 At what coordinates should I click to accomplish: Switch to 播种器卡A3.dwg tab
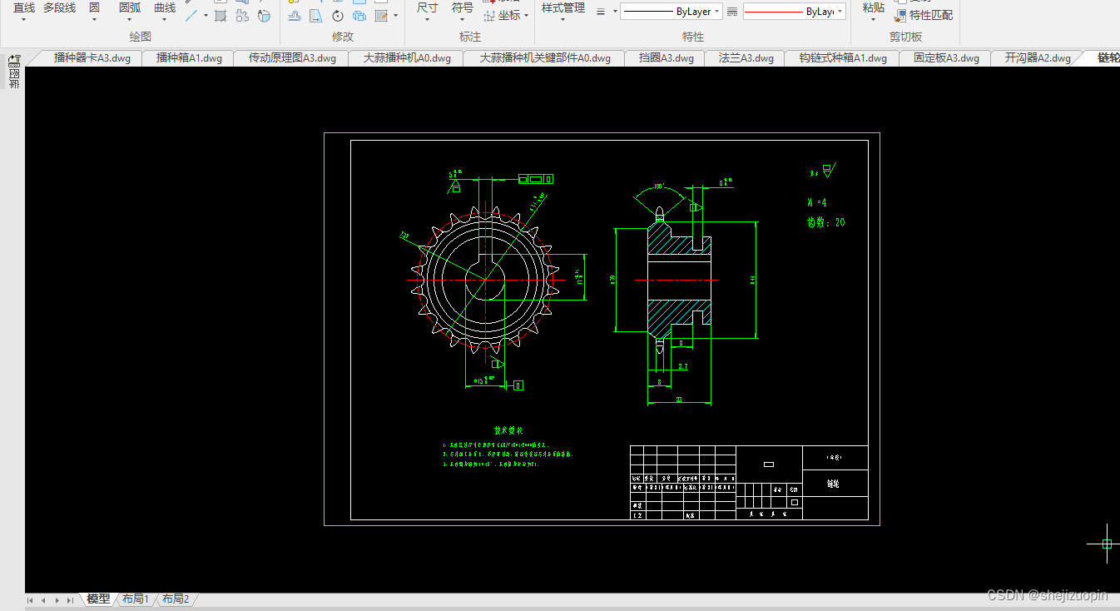(x=92, y=58)
